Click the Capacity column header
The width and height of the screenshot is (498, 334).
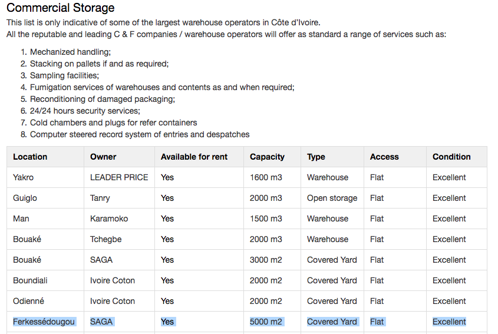(267, 157)
